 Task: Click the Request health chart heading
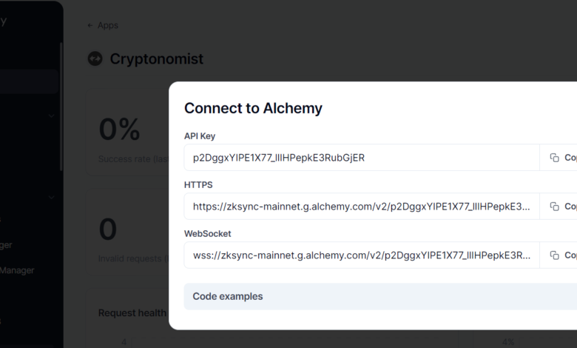[132, 313]
